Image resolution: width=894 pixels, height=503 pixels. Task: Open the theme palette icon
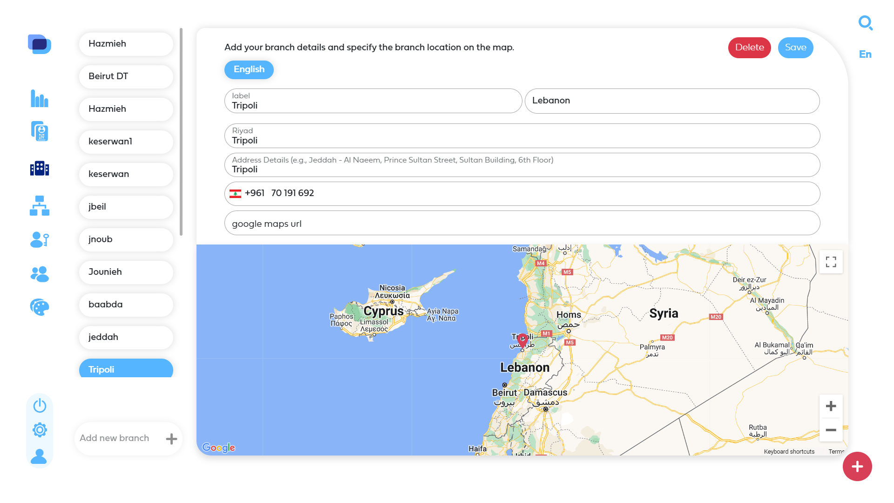[x=40, y=307]
